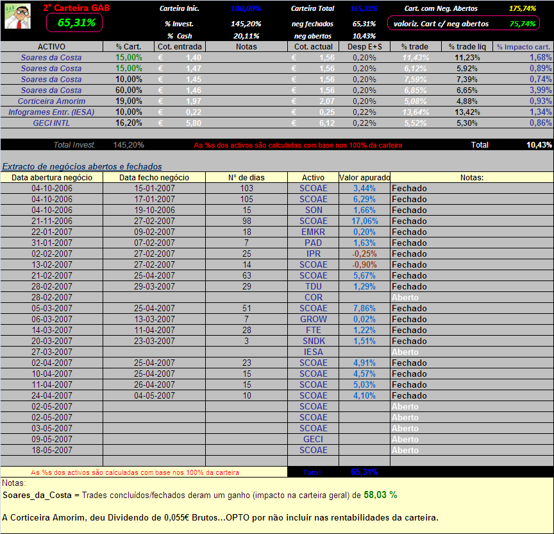The width and height of the screenshot is (554, 534).
Task: Click the 1,40 entry quote cell
Action: tap(180, 58)
